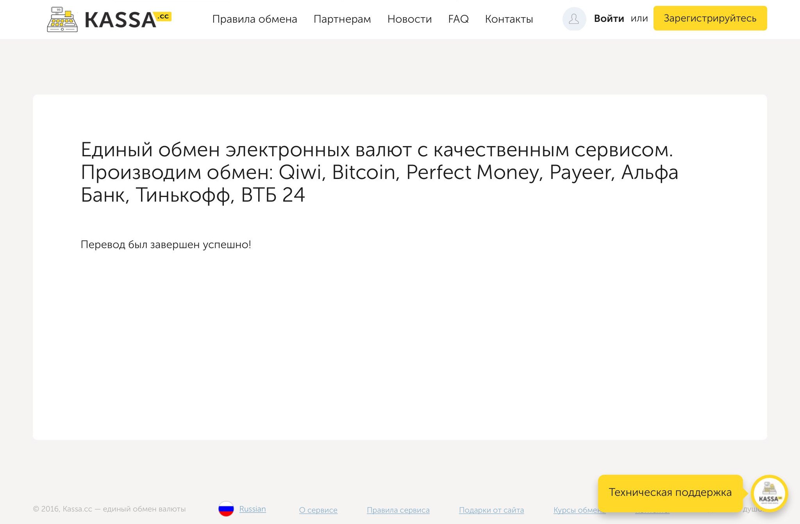
Task: Open the Техническая поддержка widget
Action: [x=670, y=492]
